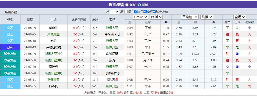257x96 pixels.
Task: Click 波鸿 away team link
Action: pyautogui.click(x=112, y=60)
